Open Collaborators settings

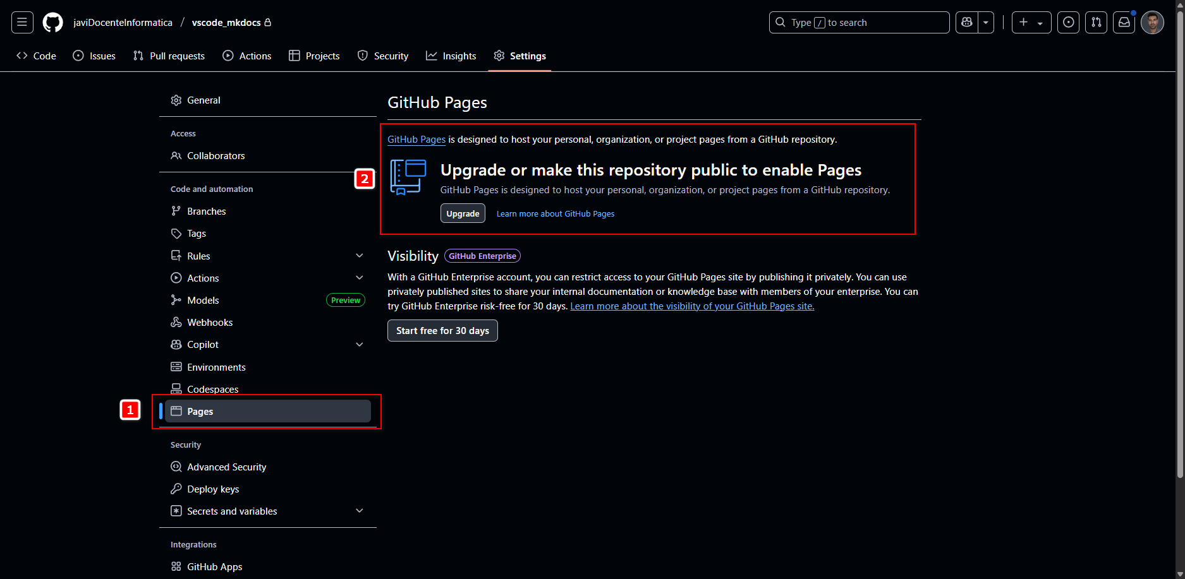click(x=268, y=156)
